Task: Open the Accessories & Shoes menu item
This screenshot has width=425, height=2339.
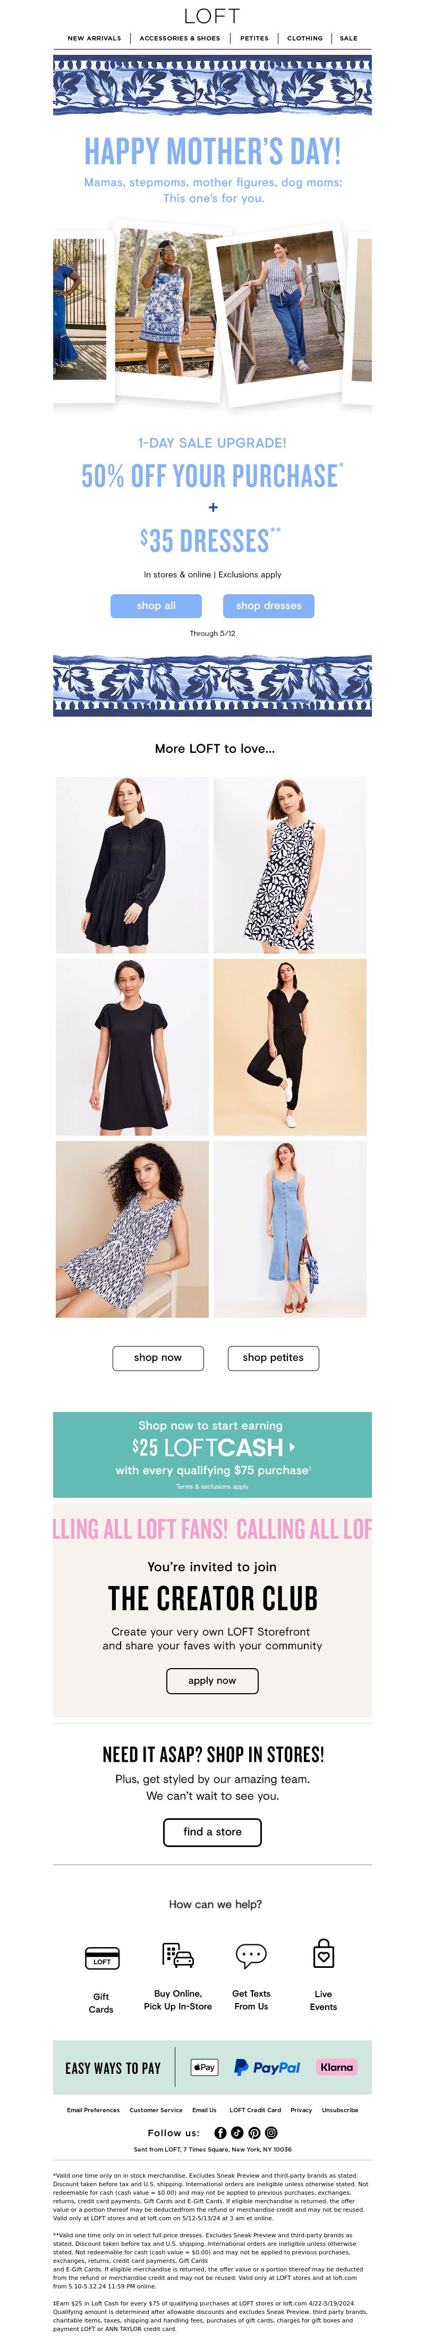Action: [180, 38]
